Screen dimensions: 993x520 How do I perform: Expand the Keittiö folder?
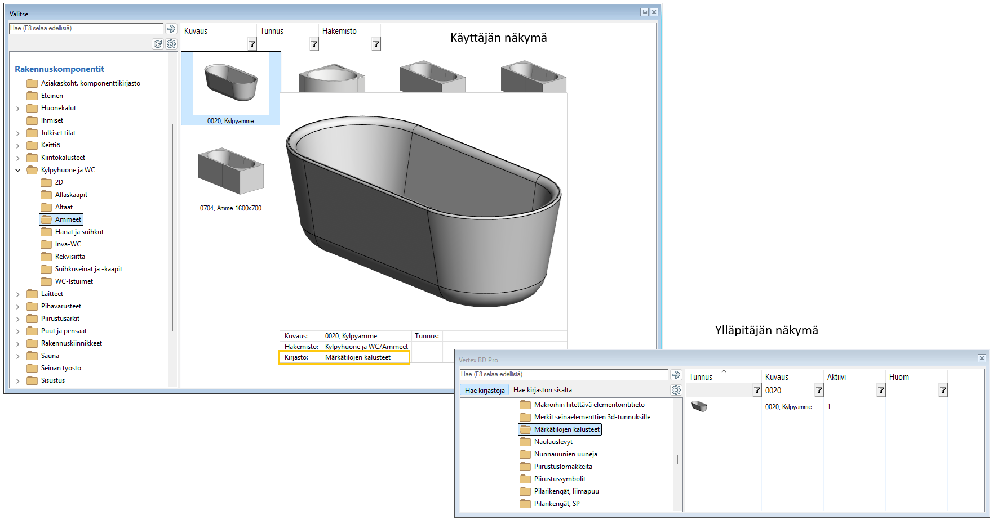pyautogui.click(x=18, y=146)
